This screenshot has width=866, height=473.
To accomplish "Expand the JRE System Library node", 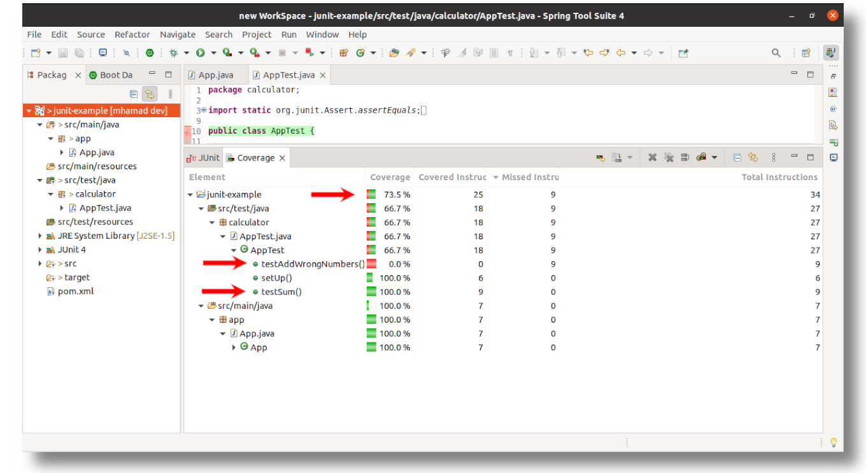I will 40,236.
